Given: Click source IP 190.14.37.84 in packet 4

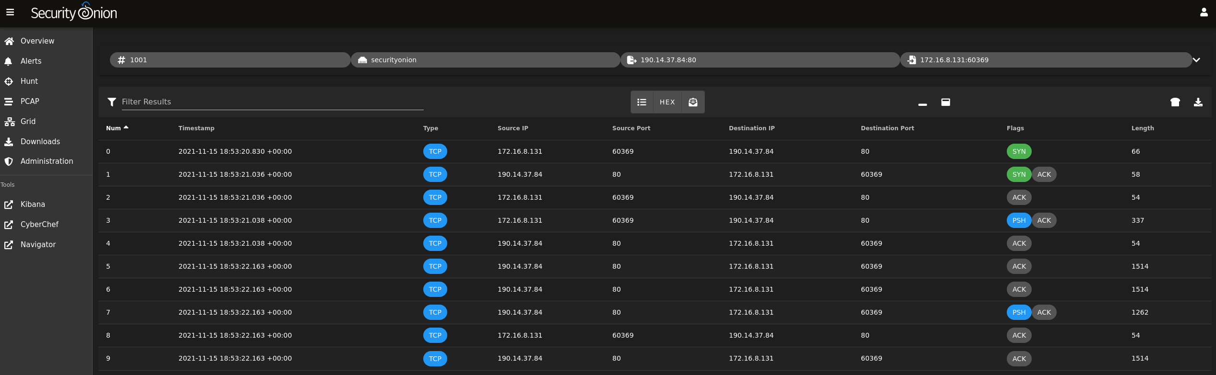Looking at the screenshot, I should pyautogui.click(x=520, y=243).
